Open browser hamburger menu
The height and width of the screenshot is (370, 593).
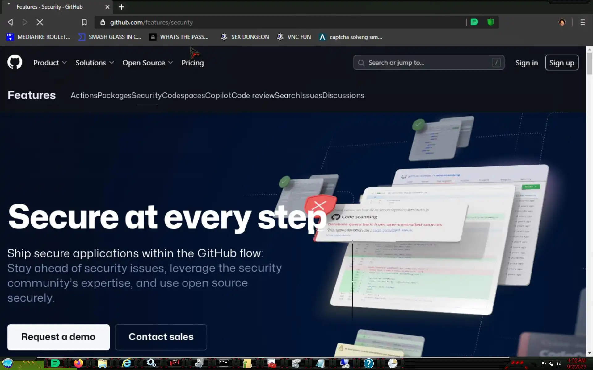pyautogui.click(x=582, y=22)
